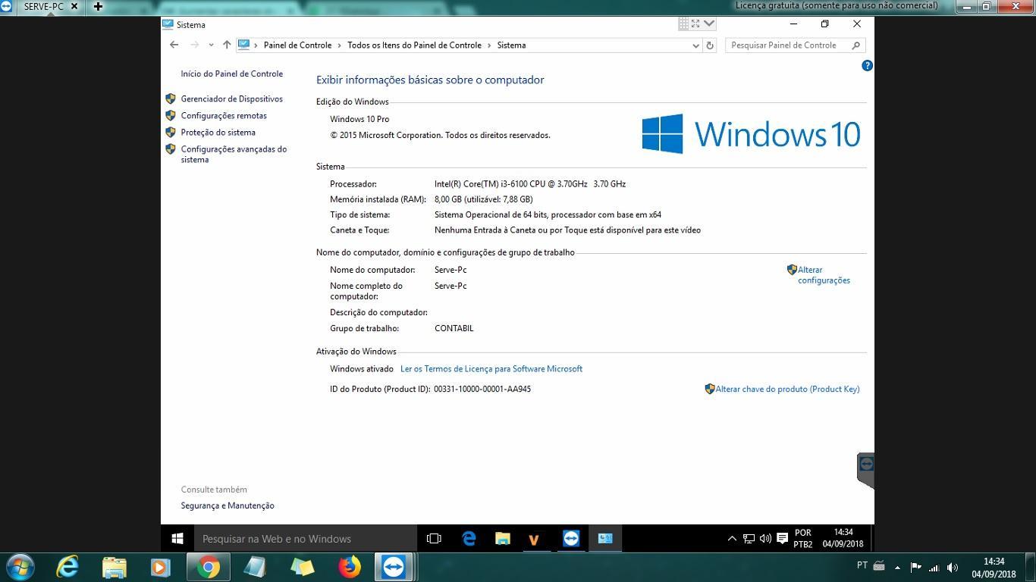Screen dimensions: 1036x582
Task: Add new TeamViewer session tab
Action: [x=98, y=6]
